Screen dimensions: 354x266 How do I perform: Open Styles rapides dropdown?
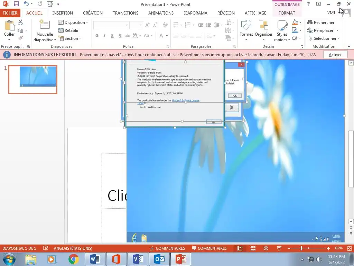(282, 31)
